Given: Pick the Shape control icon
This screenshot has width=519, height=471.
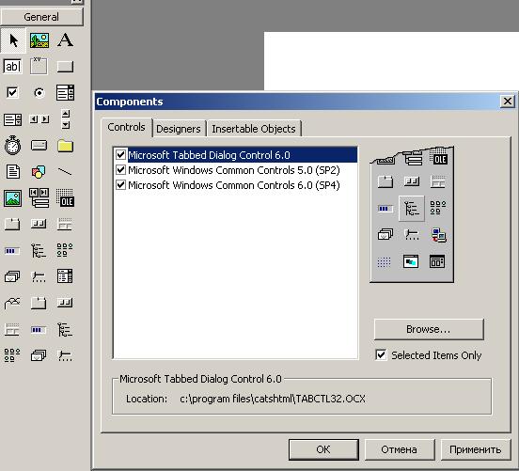Looking at the screenshot, I should [x=39, y=172].
